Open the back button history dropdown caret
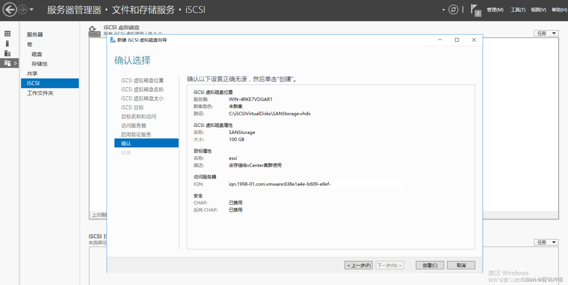The height and width of the screenshot is (285, 568). pyautogui.click(x=32, y=10)
